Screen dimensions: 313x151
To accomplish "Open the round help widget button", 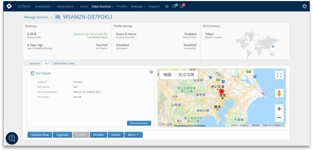I will click(12, 138).
